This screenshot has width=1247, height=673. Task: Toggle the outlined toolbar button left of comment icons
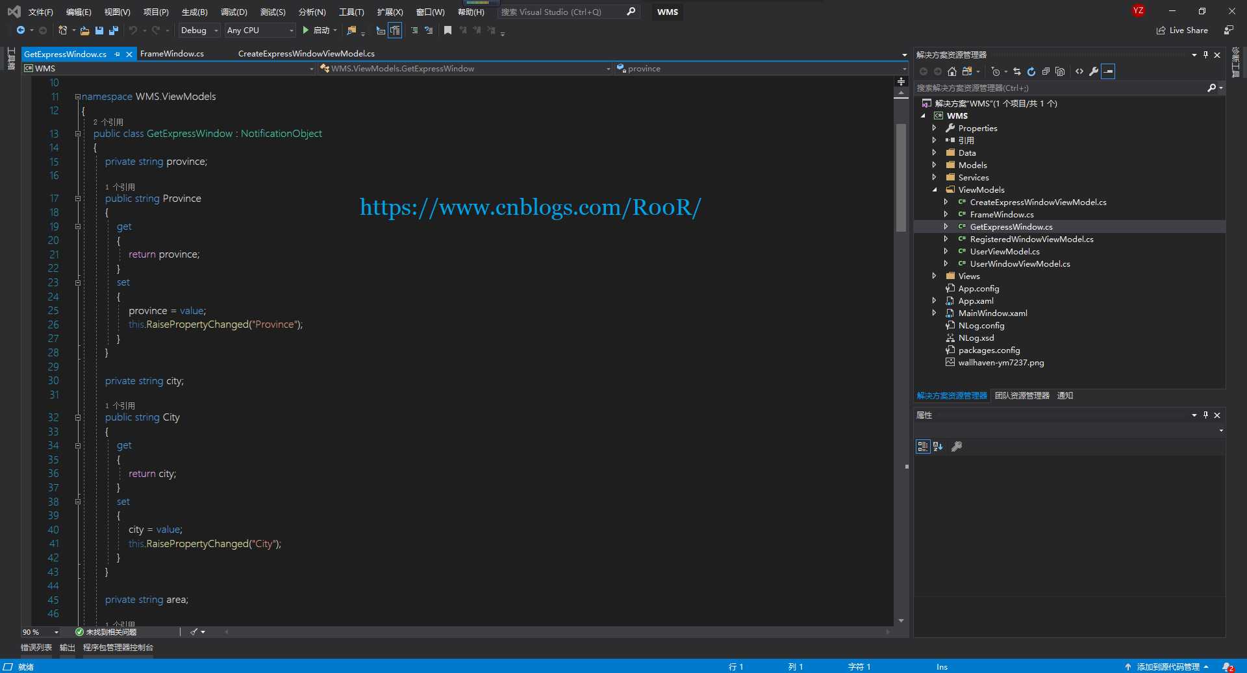click(x=395, y=31)
